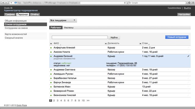Screen dimensions: 195x109
Task: Show the Работают employees tab
Action: click(x=56, y=28)
